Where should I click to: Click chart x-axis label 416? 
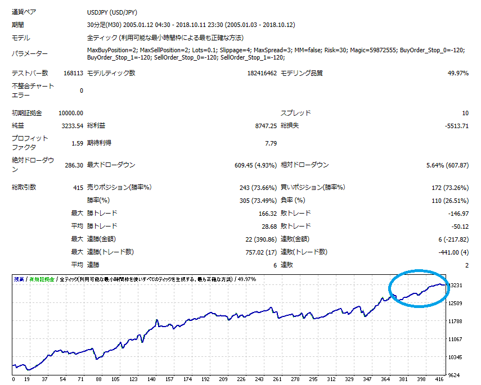click(439, 379)
